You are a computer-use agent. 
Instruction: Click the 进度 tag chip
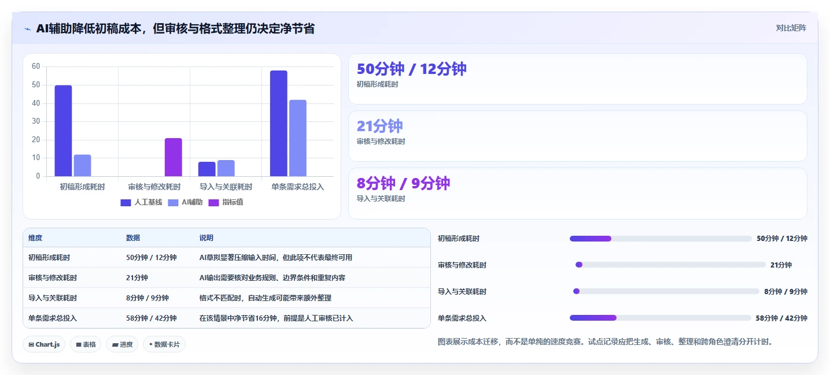point(122,344)
